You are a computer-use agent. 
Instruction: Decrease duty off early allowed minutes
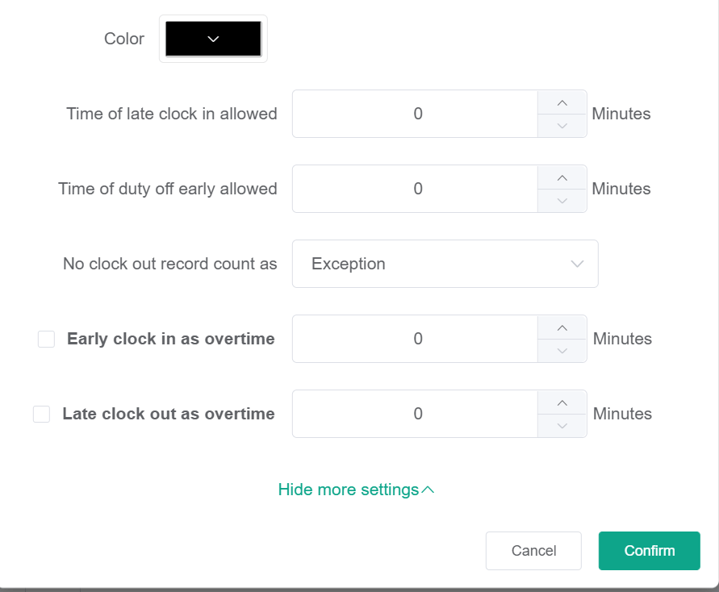pos(562,201)
